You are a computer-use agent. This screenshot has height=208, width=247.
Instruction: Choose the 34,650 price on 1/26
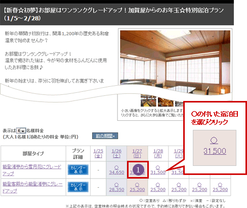pos(116,172)
